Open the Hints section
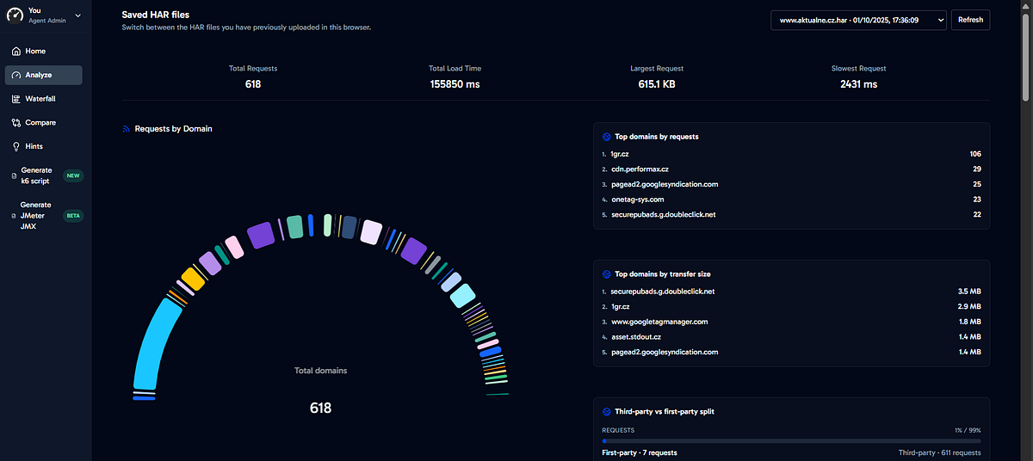Image resolution: width=1033 pixels, height=461 pixels. 44,146
